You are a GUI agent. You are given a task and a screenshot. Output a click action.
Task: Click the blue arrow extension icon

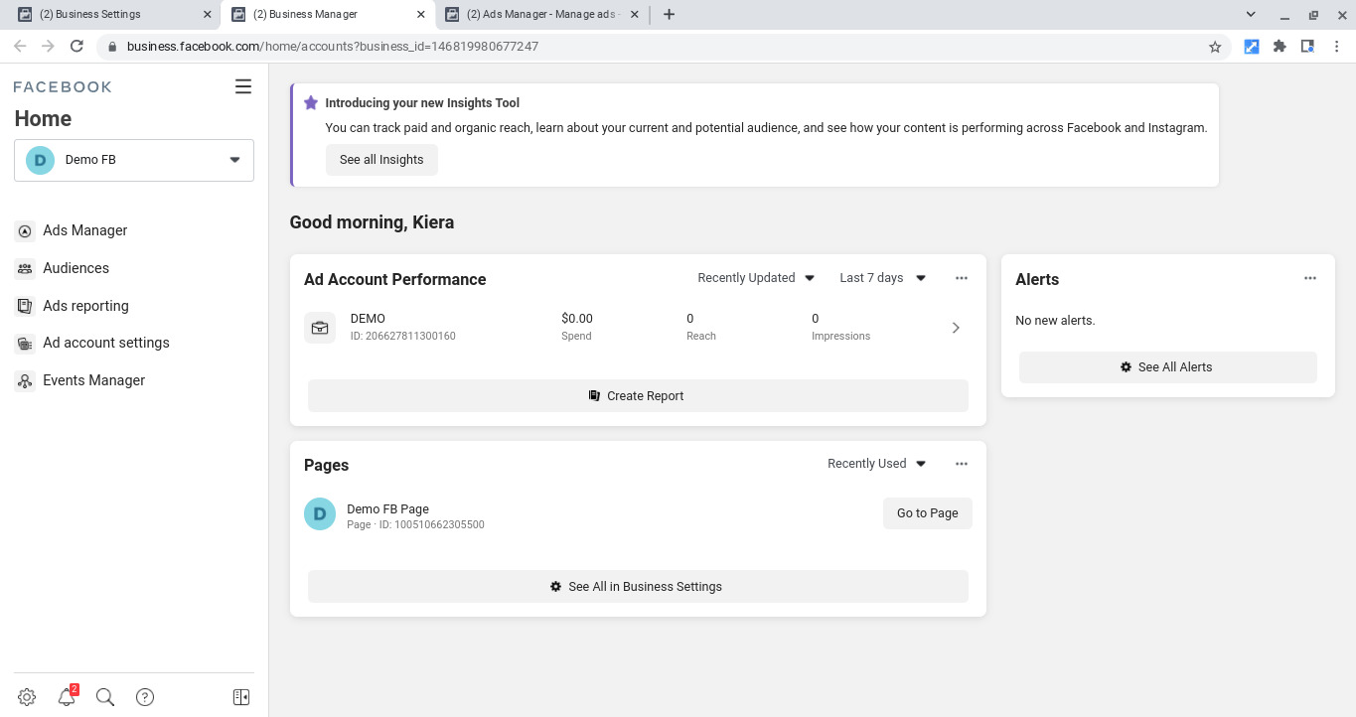click(x=1252, y=47)
